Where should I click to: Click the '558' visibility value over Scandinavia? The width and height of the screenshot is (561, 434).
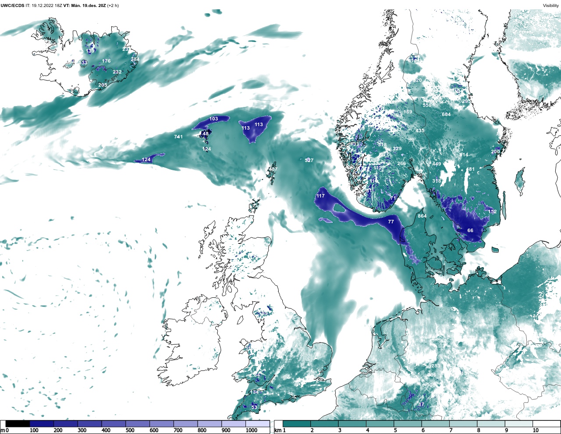click(427, 105)
